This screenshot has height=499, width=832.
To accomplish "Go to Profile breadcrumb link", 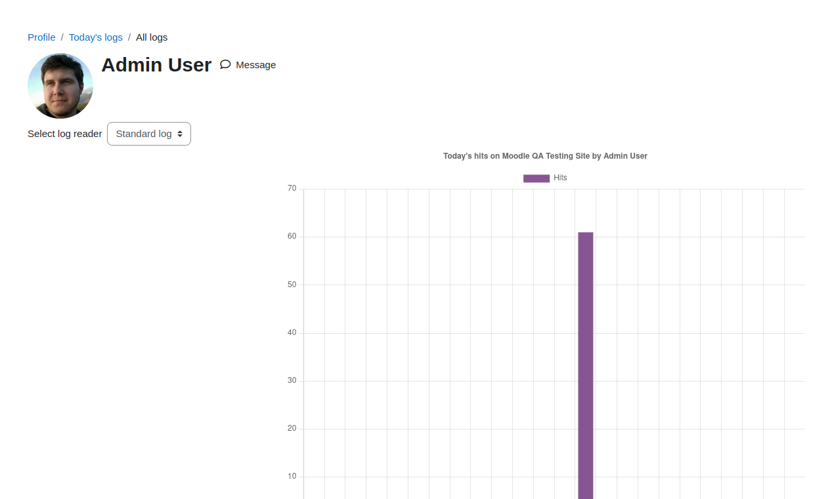I will tap(41, 37).
